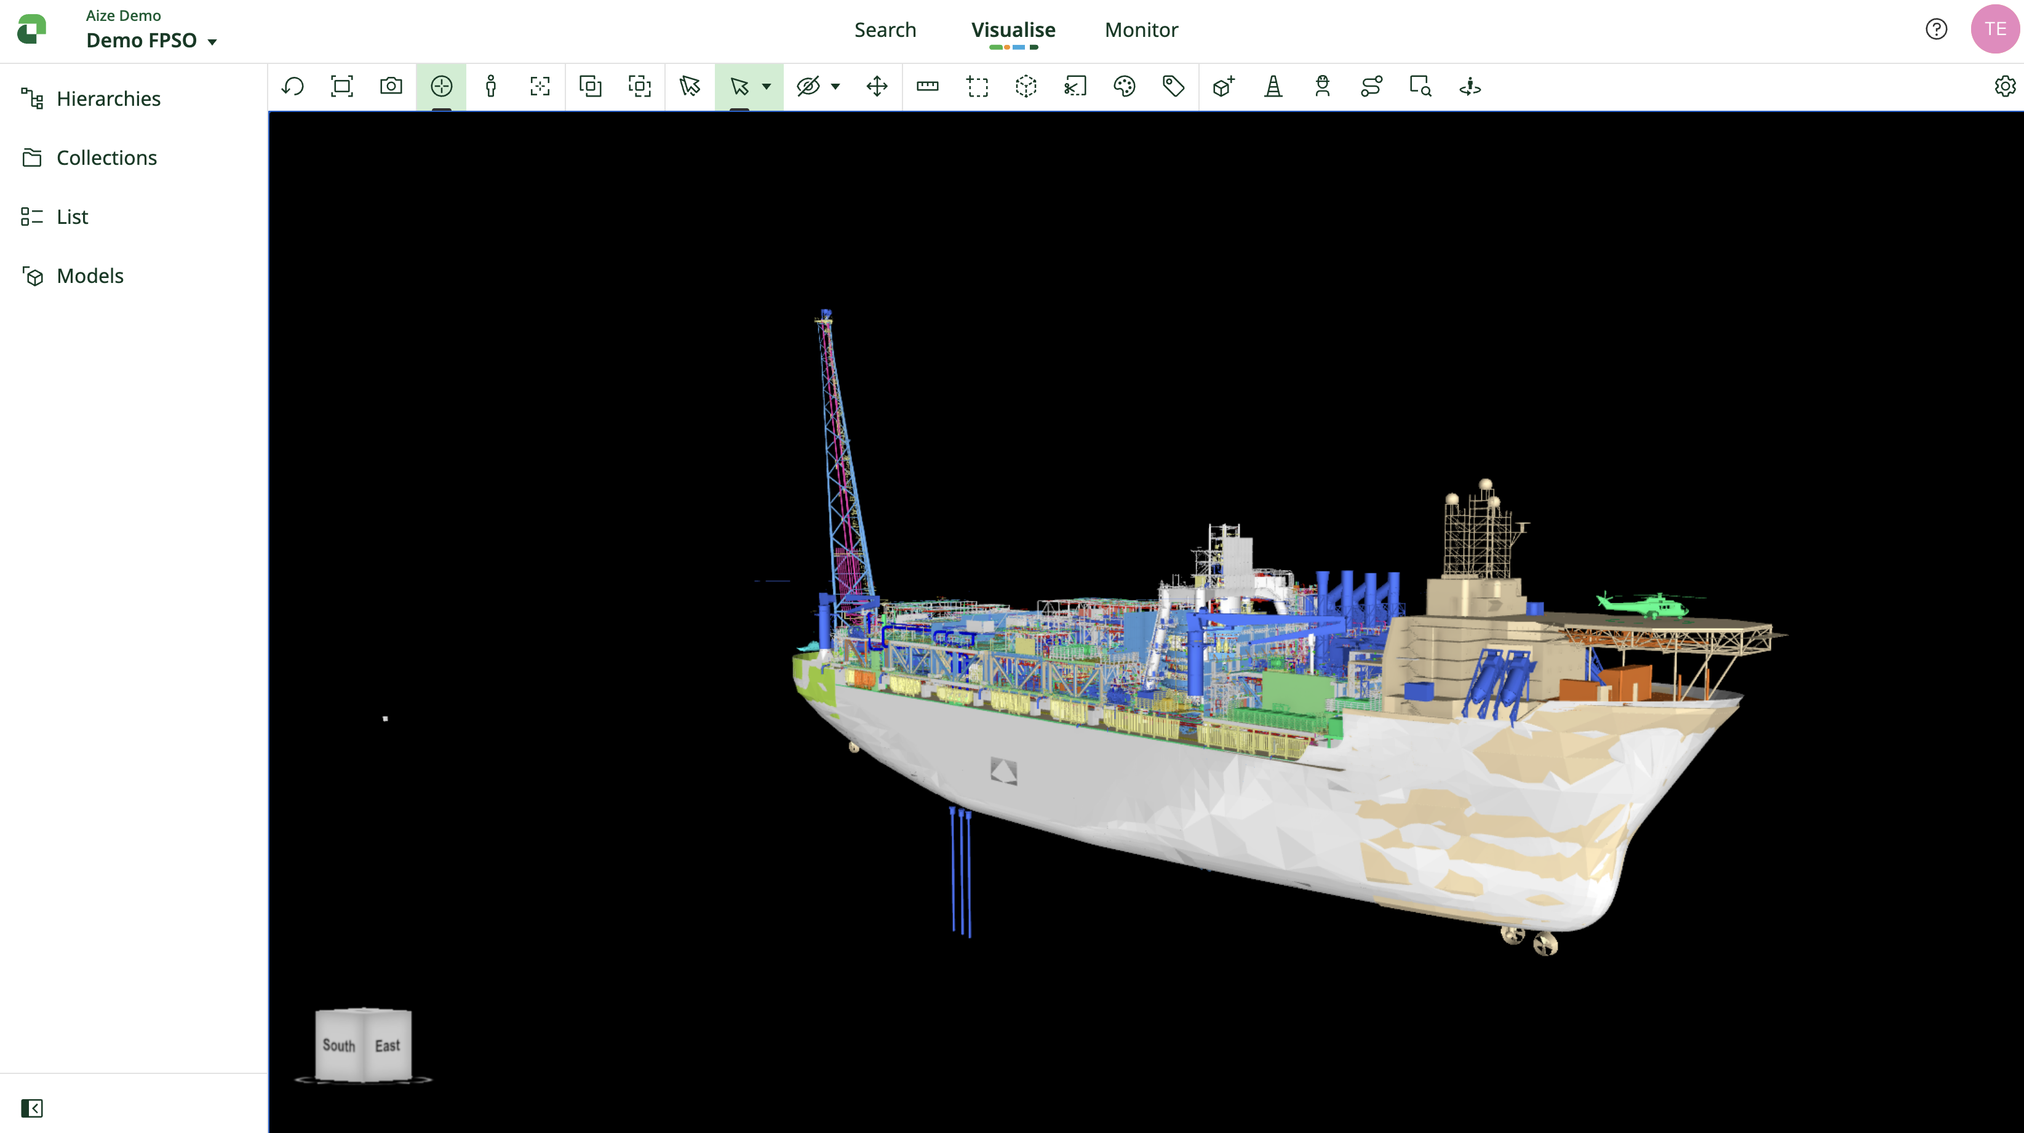Toggle the crosshair orbit mode off
Screen dimensions: 2024x1133
tap(442, 87)
